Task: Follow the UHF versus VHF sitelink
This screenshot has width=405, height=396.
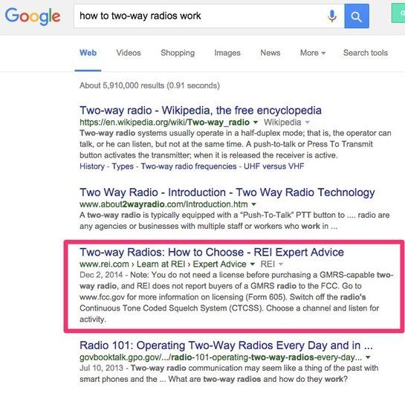Action: 273,166
